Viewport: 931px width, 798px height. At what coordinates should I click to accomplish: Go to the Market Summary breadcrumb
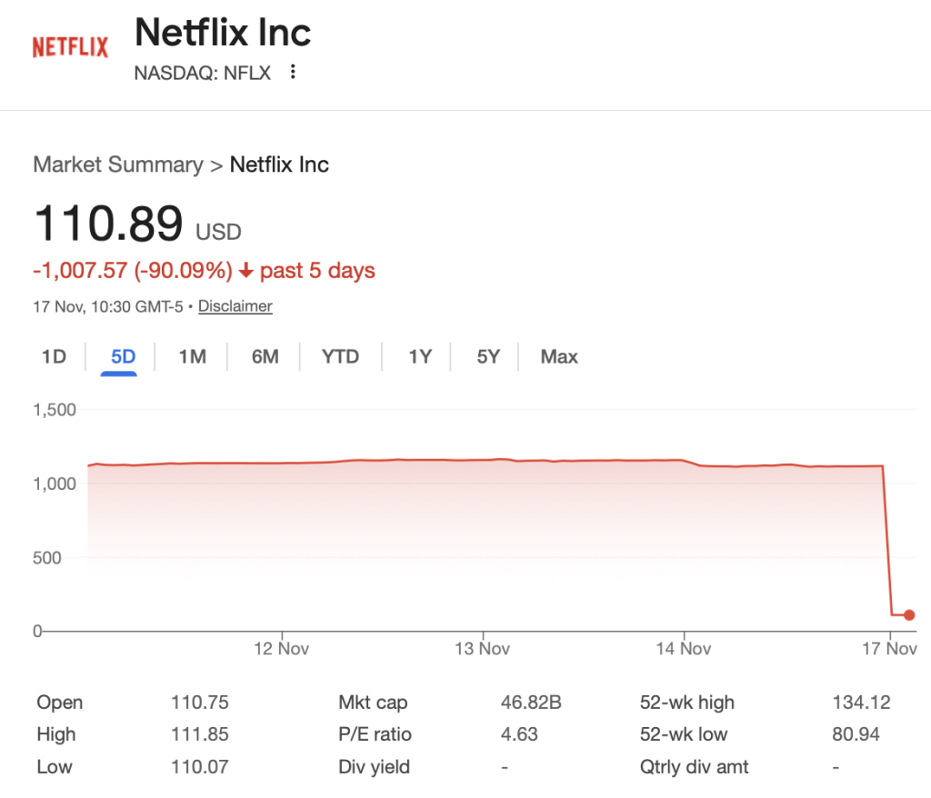(118, 165)
